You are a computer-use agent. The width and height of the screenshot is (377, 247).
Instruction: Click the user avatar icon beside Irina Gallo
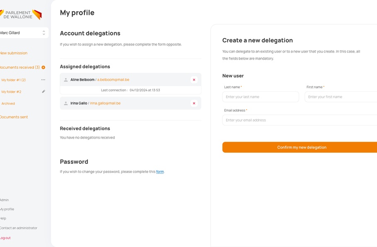pyautogui.click(x=65, y=103)
